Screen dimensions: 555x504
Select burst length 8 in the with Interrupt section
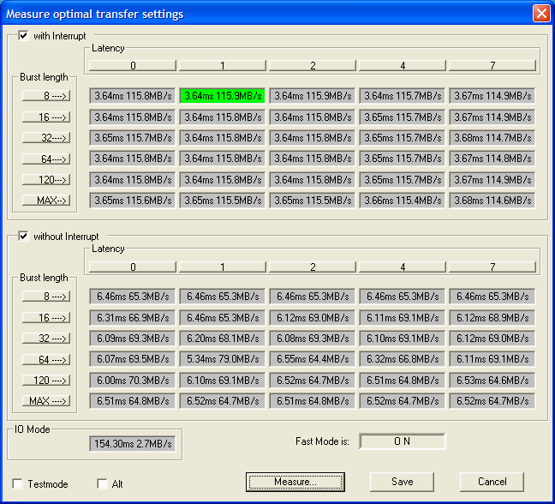[45, 96]
